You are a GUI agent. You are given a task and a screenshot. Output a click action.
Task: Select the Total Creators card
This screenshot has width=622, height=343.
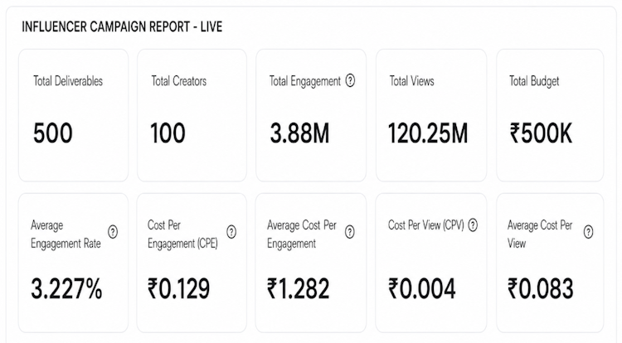(x=192, y=115)
